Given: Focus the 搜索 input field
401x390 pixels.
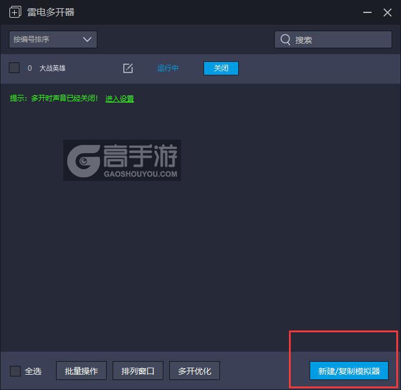Looking at the screenshot, I should [x=333, y=39].
